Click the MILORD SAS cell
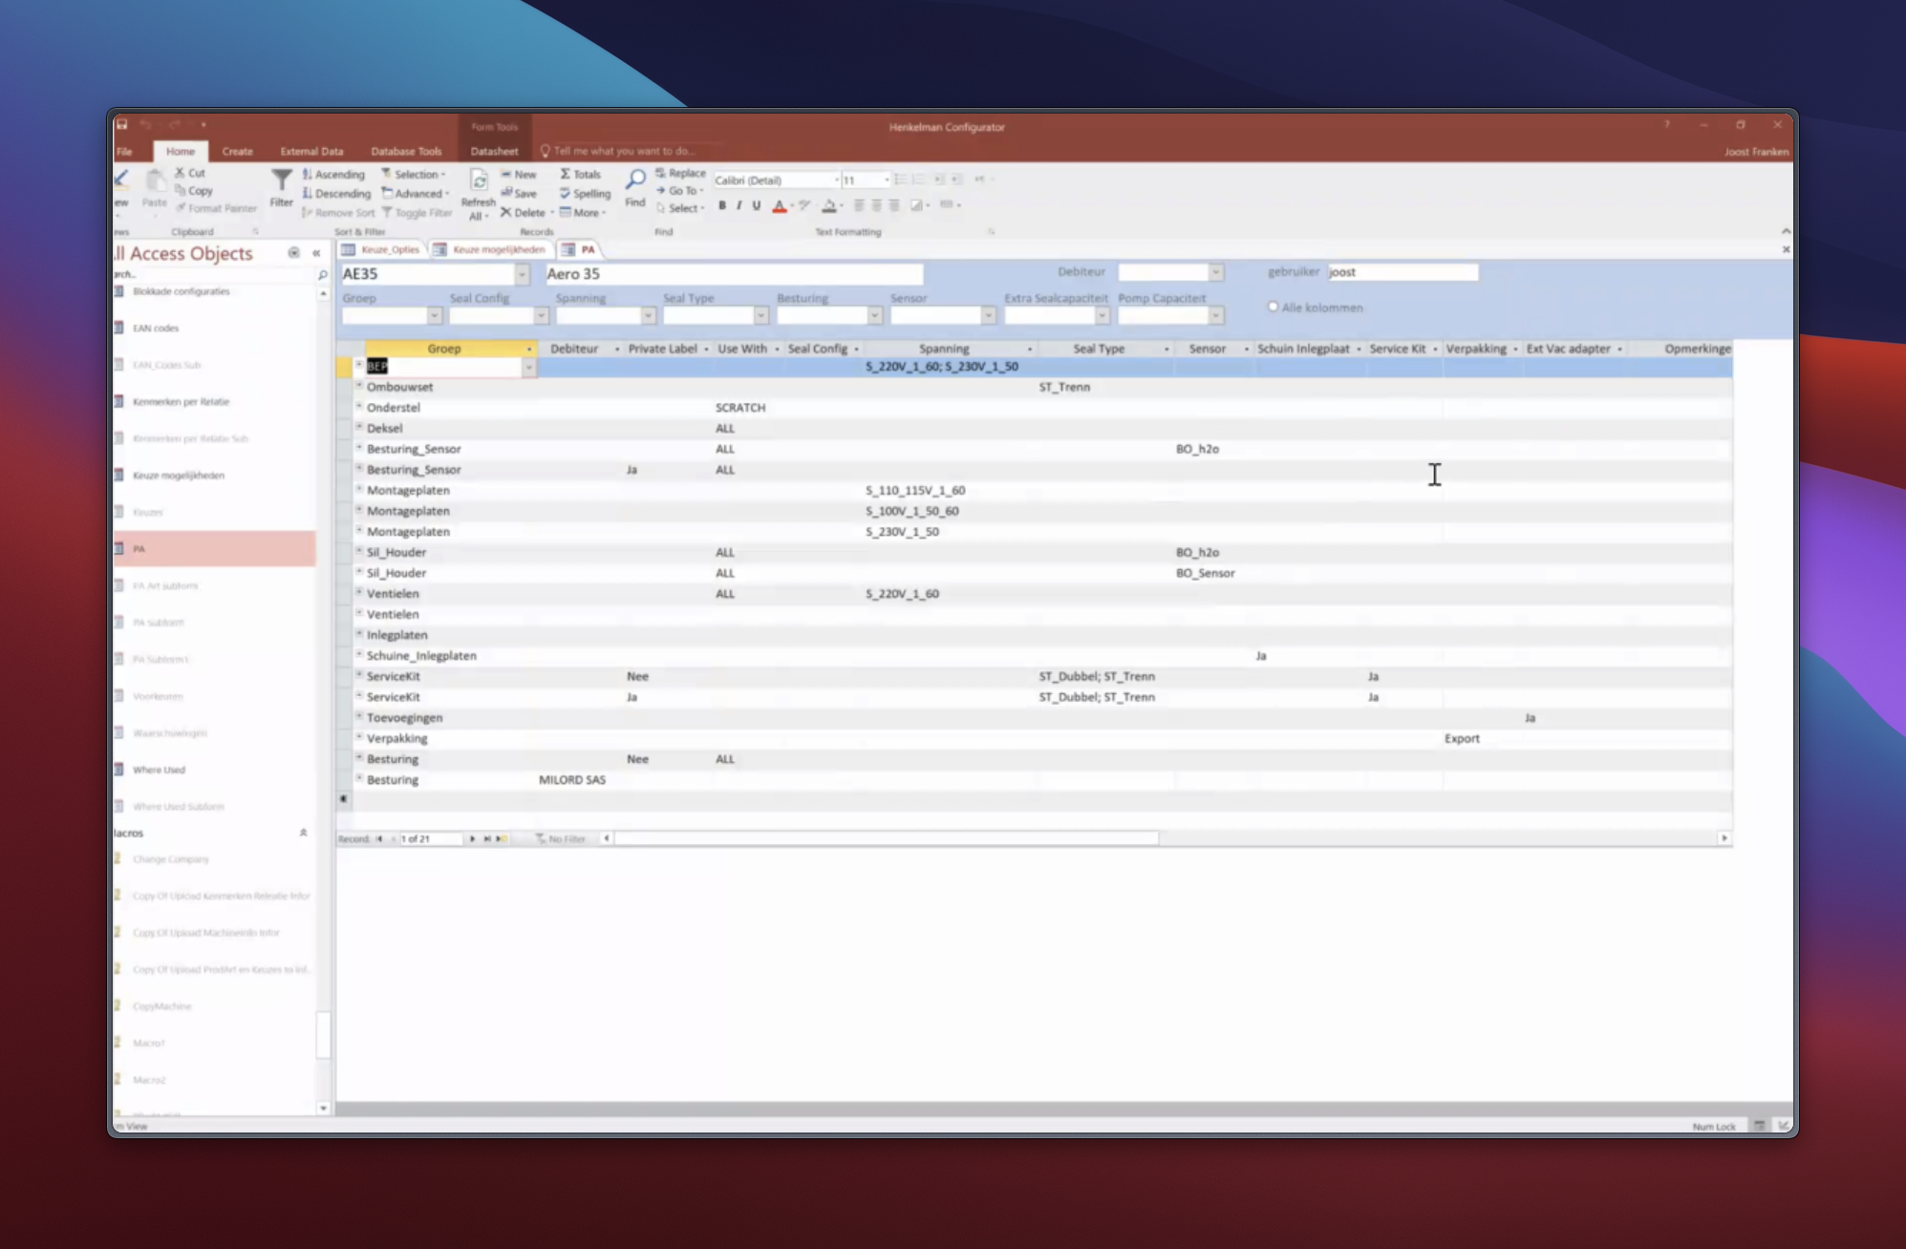Viewport: 1906px width, 1249px height. (572, 780)
